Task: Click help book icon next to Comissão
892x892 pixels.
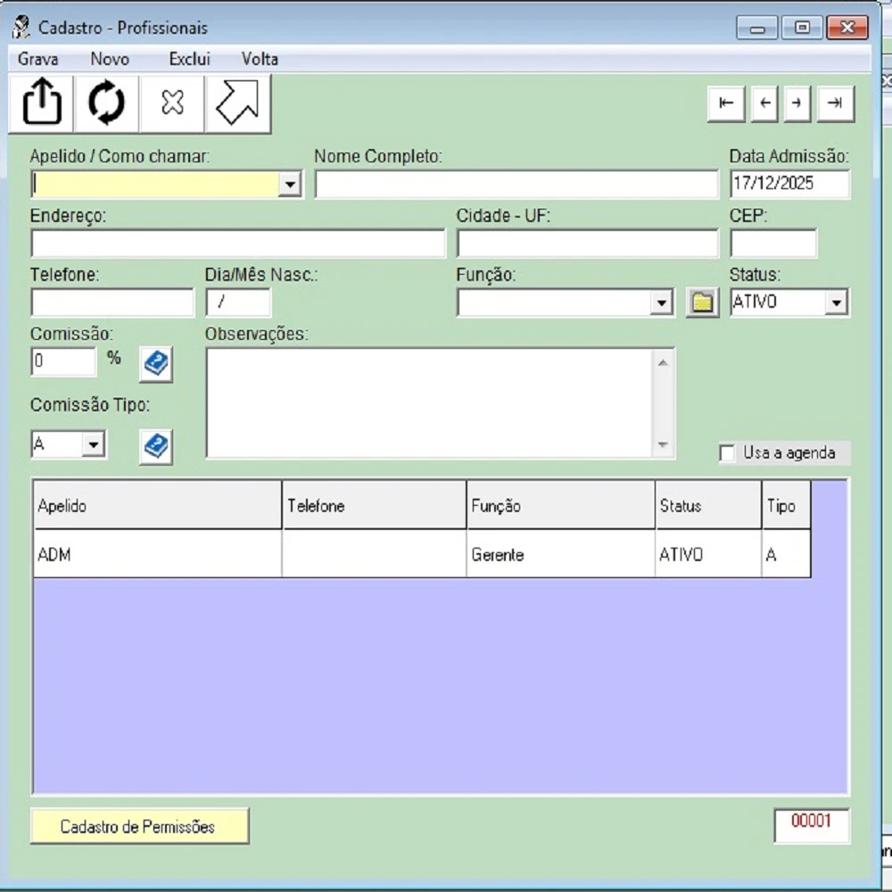Action: pyautogui.click(x=156, y=363)
